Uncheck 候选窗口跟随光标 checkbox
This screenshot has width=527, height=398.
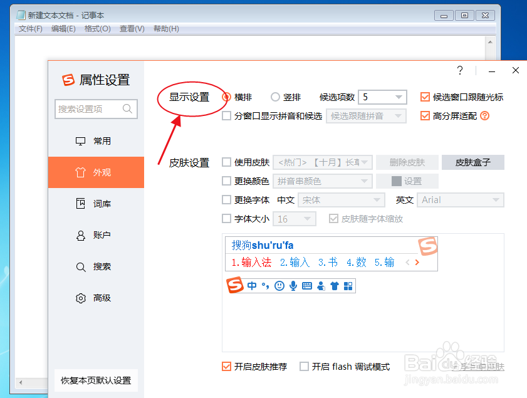(x=425, y=97)
